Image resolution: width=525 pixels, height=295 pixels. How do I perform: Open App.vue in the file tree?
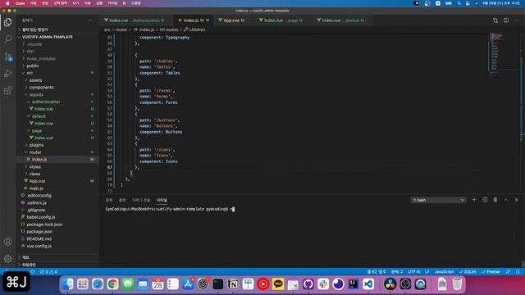pos(37,181)
